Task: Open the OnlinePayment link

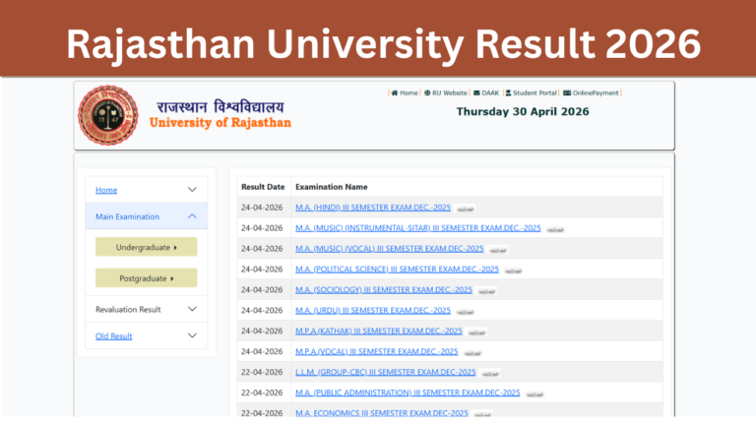Action: [596, 93]
